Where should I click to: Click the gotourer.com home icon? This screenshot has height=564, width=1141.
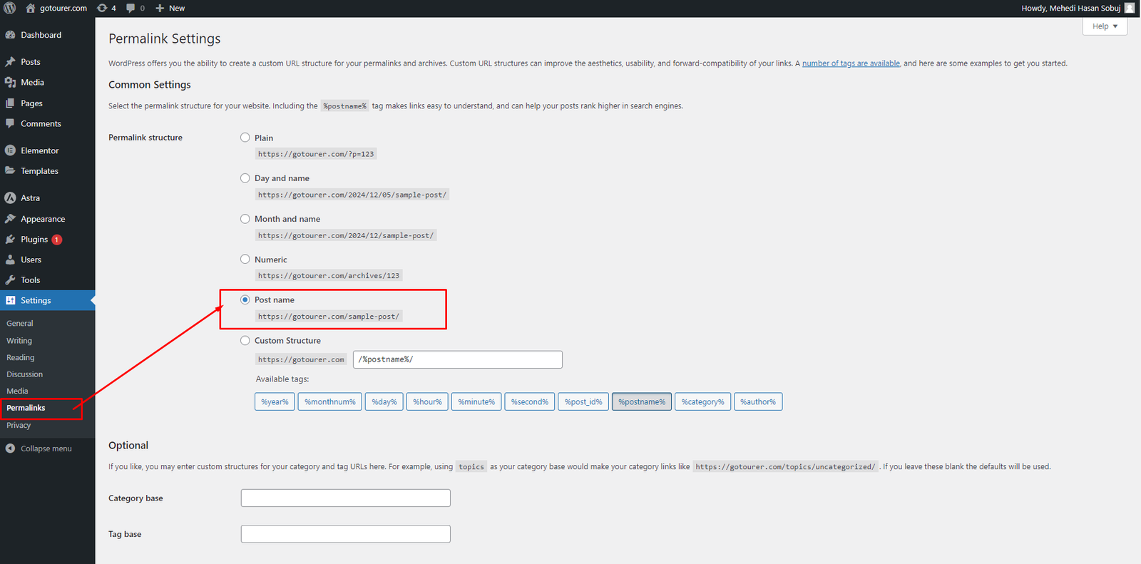(x=31, y=8)
